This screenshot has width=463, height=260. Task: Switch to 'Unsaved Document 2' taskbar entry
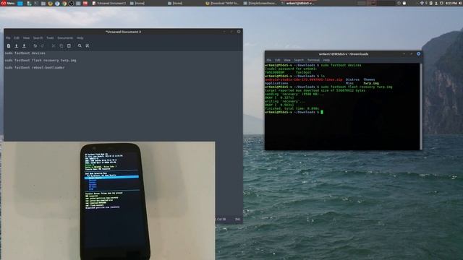(x=109, y=3)
